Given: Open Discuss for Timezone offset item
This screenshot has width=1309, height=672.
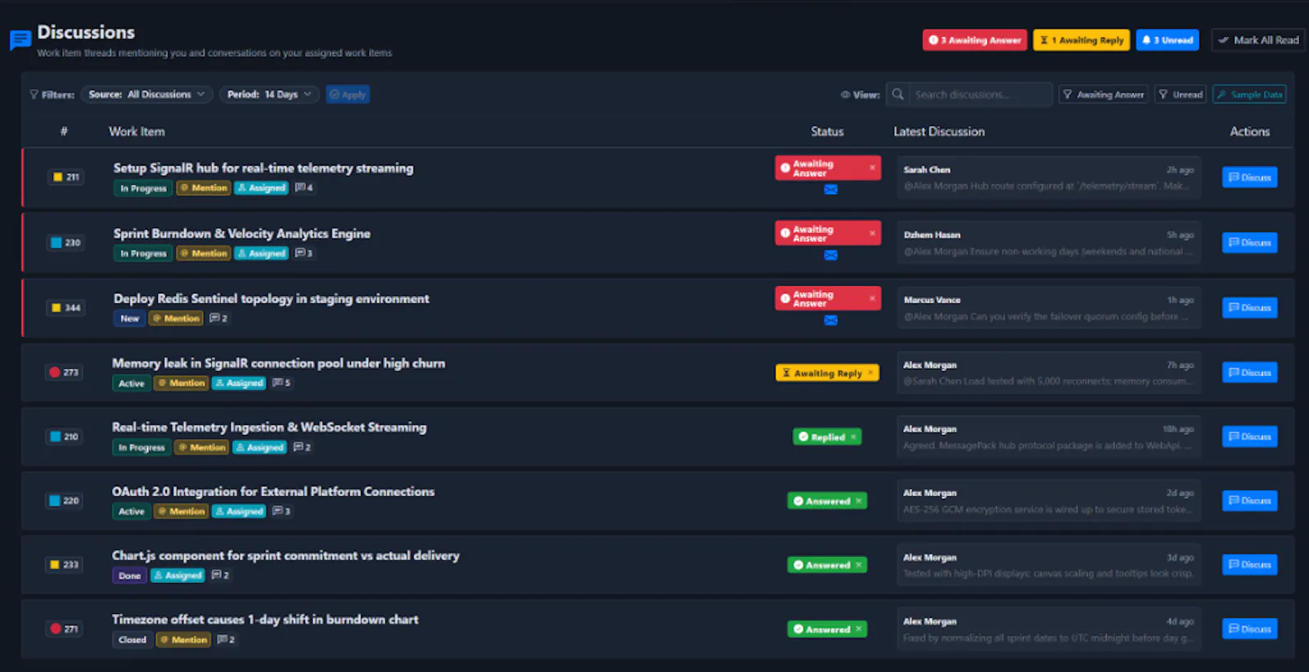Looking at the screenshot, I should click(x=1250, y=629).
